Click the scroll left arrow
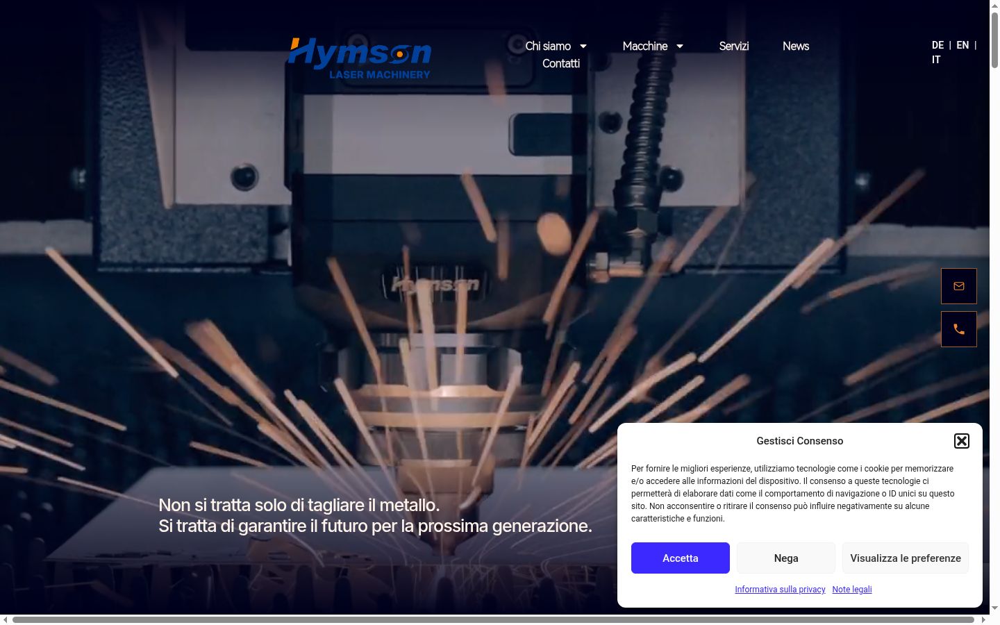Screen dimensions: 1000x625 (x=6, y=619)
